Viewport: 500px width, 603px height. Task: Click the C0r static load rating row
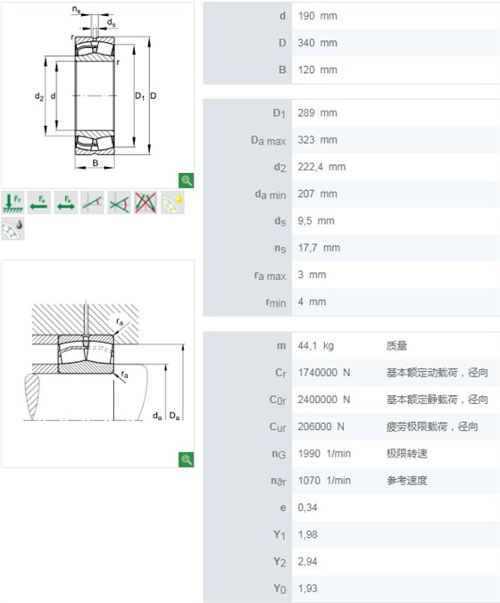click(352, 400)
